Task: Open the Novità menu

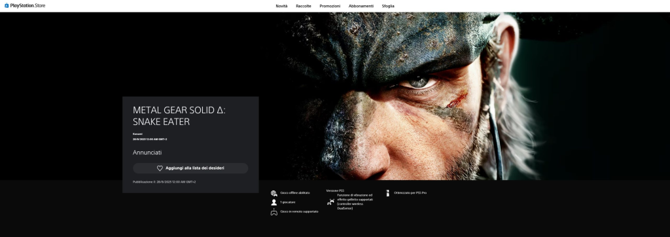Action: click(x=281, y=6)
